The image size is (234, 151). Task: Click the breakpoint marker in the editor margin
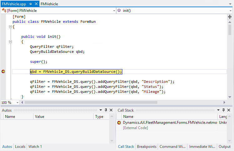[x=3, y=72]
